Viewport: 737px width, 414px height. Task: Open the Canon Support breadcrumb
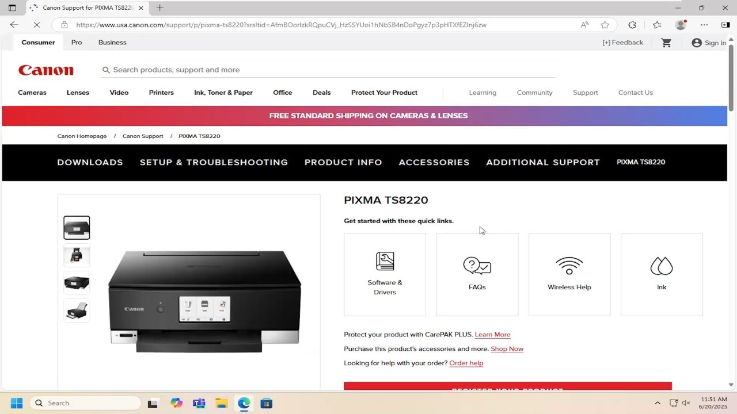143,136
